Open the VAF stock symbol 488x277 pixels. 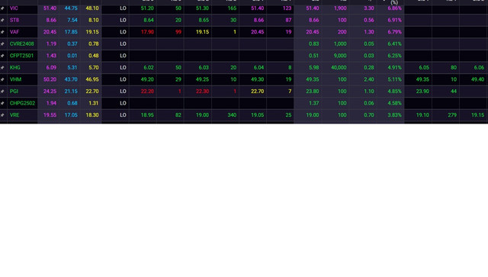[x=14, y=32]
